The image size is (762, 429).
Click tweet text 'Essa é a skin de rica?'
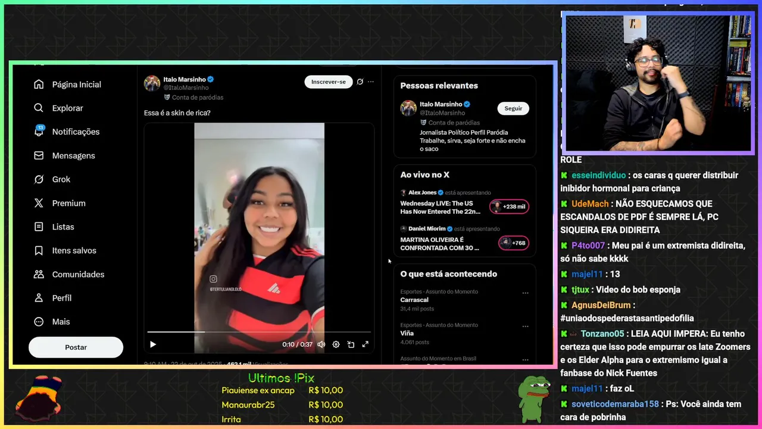pos(177,113)
